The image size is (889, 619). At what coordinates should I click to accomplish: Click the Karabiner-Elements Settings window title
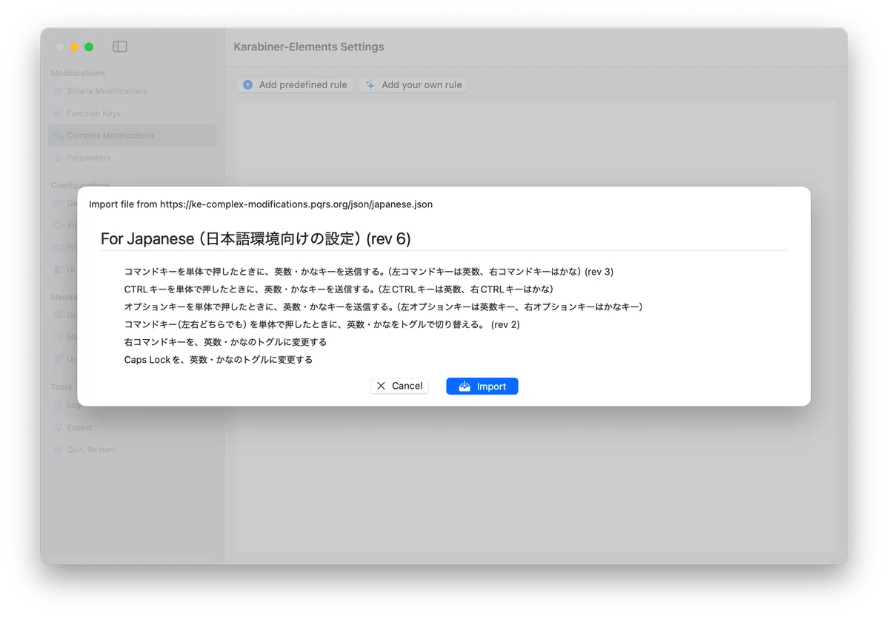(309, 47)
